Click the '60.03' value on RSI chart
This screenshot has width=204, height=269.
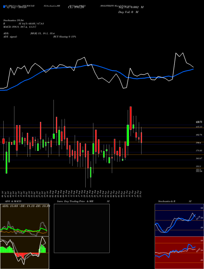point(197,250)
